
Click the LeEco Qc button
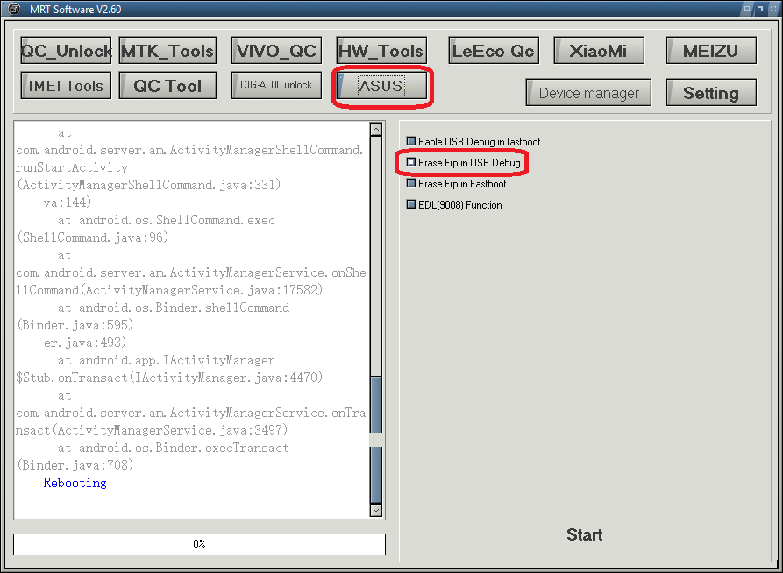point(494,51)
